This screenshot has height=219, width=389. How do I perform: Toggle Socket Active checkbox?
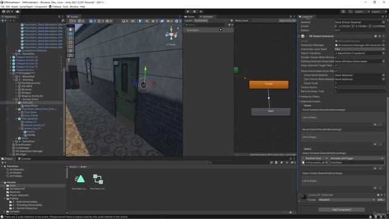click(x=336, y=88)
